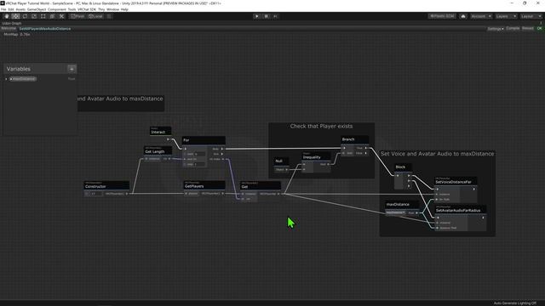Viewport: 545px width, 306px height.
Task: Click the Pause button
Action: (x=267, y=16)
